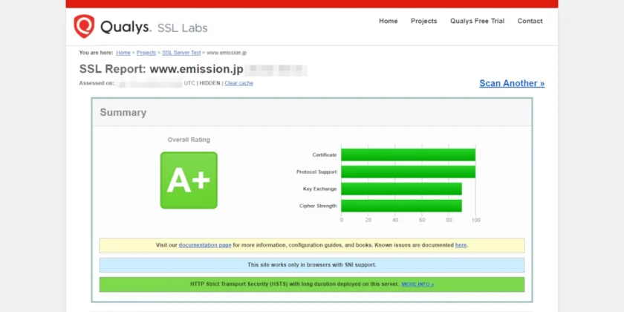Image resolution: width=624 pixels, height=312 pixels.
Task: Click the 'Overall Rating' label
Action: pos(189,140)
